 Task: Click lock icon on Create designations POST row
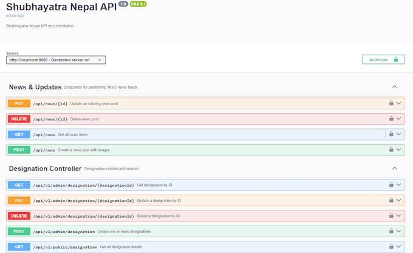(x=391, y=231)
